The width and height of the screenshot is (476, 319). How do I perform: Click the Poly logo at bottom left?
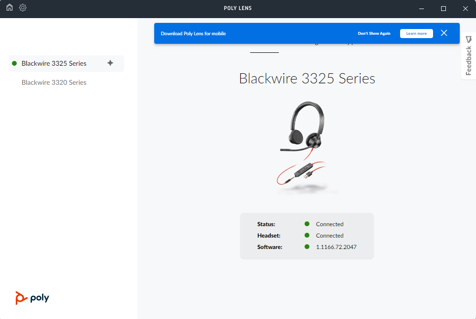pyautogui.click(x=32, y=298)
